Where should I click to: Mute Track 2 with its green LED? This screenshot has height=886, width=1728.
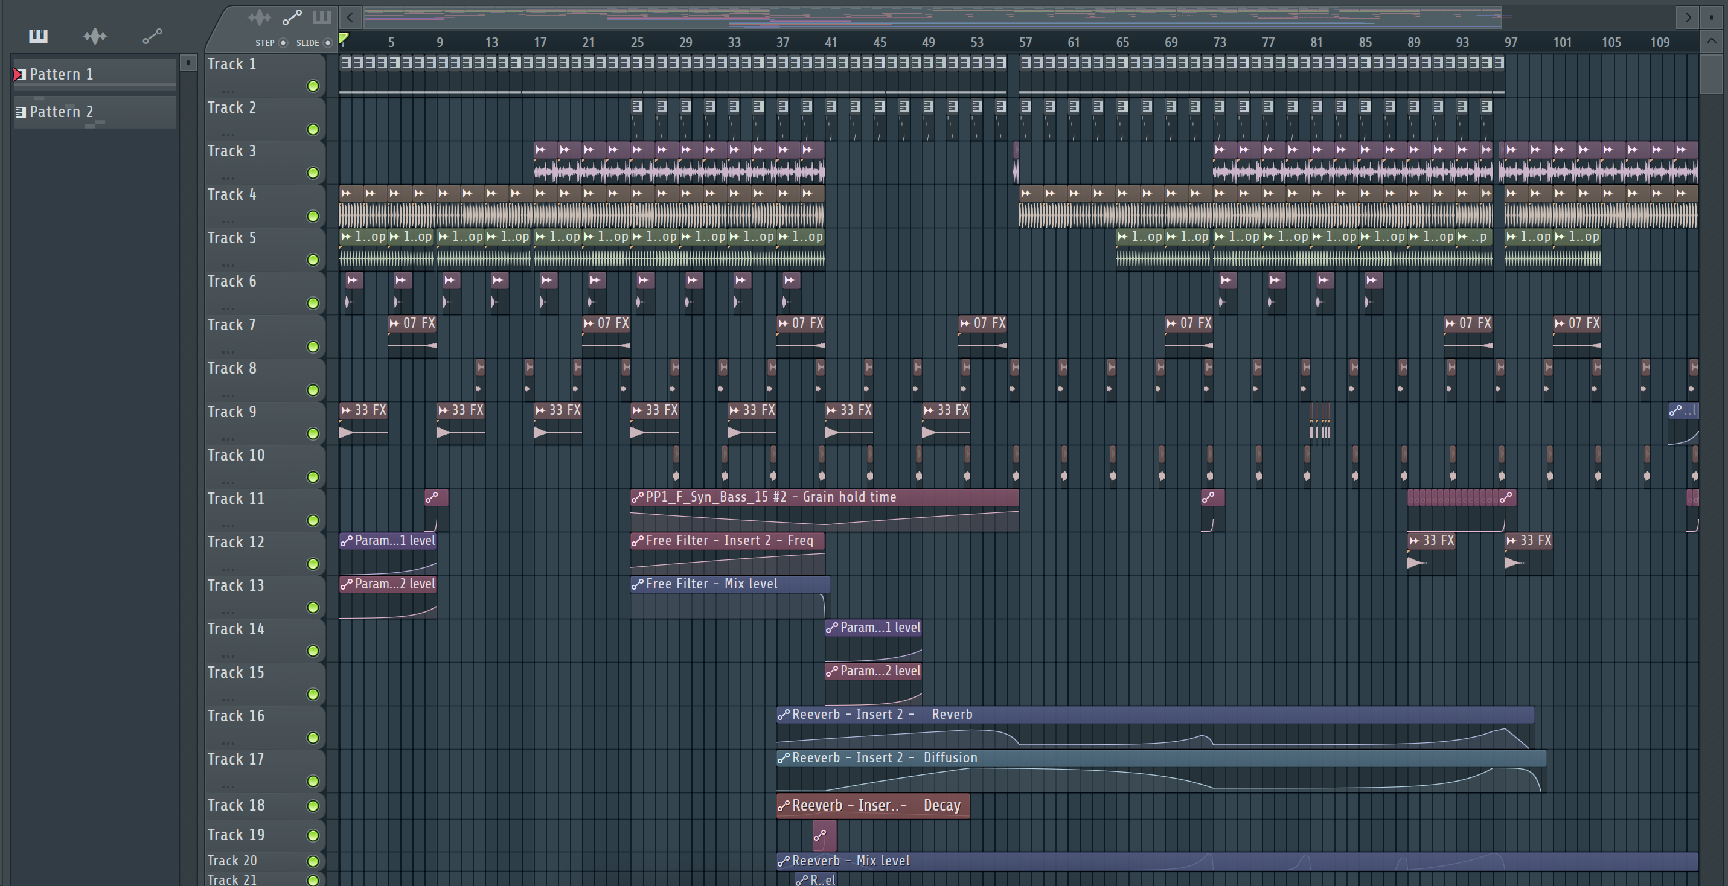313,129
